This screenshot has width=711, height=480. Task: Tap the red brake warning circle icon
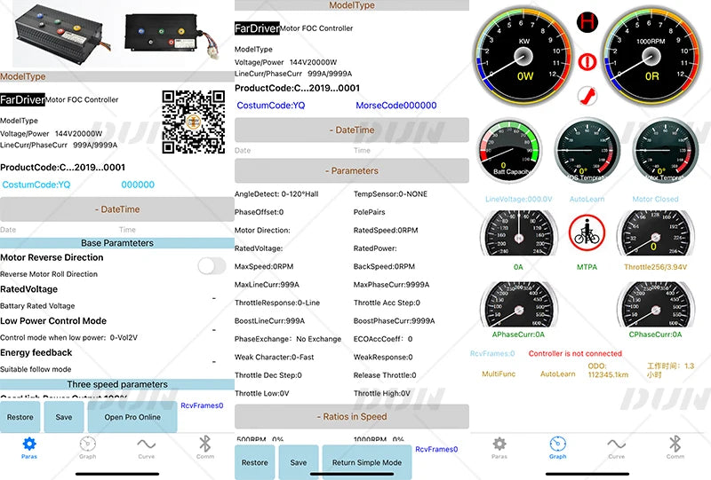(x=587, y=61)
